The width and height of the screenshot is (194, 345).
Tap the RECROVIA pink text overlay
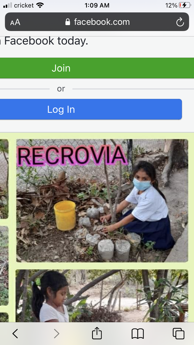(72, 156)
